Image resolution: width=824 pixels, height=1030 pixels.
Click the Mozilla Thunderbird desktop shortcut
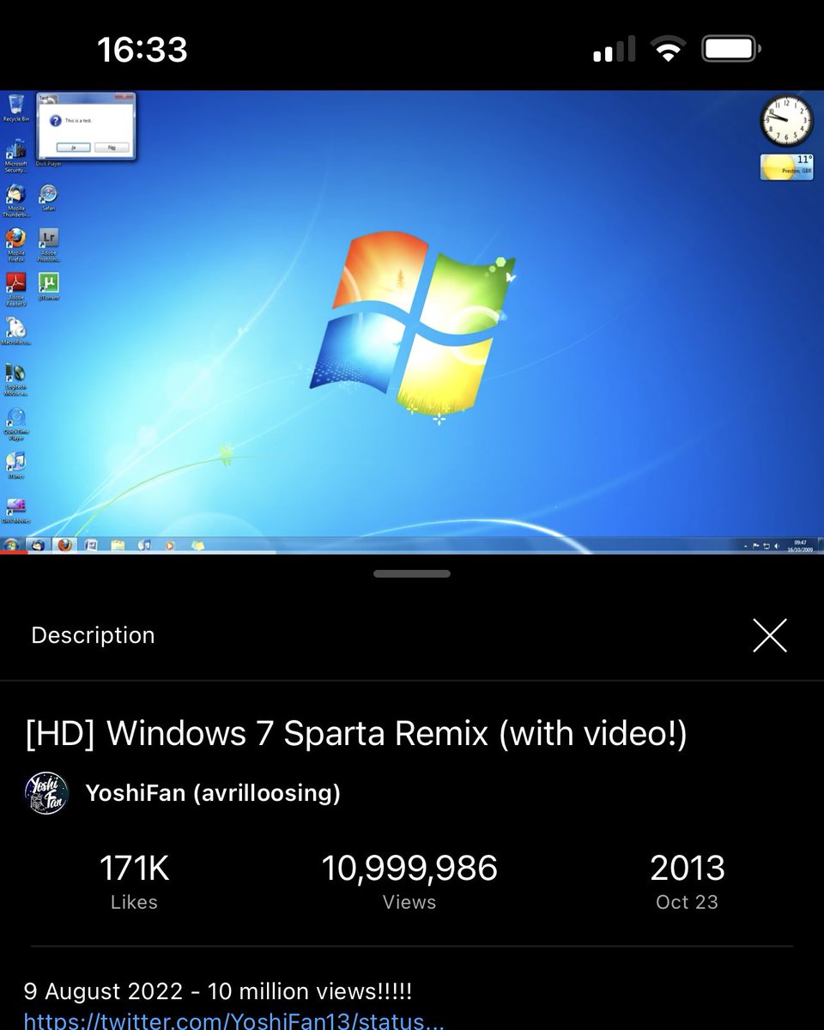(15, 201)
